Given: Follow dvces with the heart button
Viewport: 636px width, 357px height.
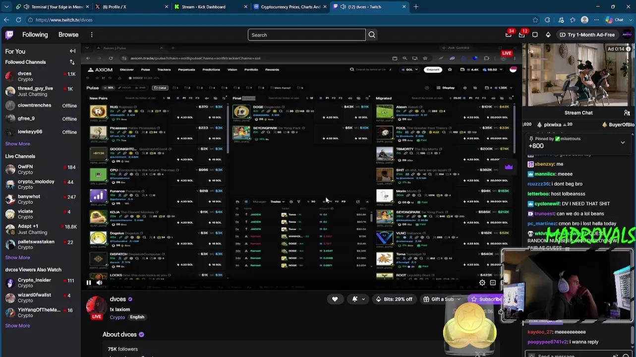Looking at the screenshot, I should click(335, 299).
